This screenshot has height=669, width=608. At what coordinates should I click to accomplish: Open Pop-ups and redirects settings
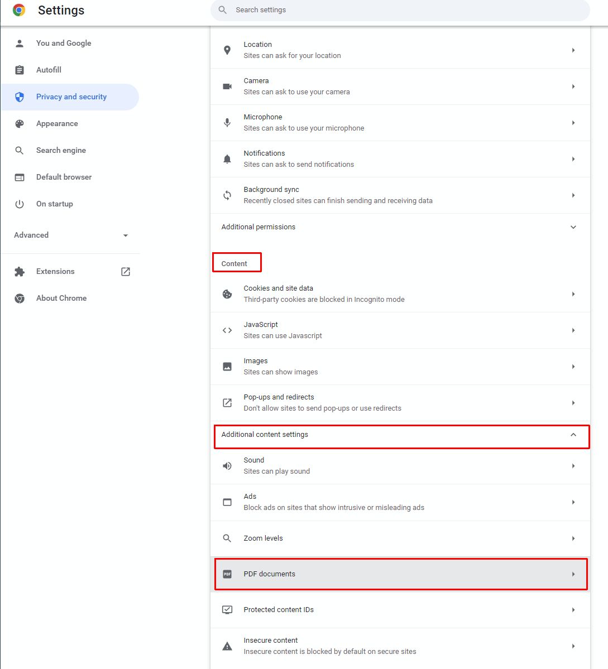coord(400,403)
